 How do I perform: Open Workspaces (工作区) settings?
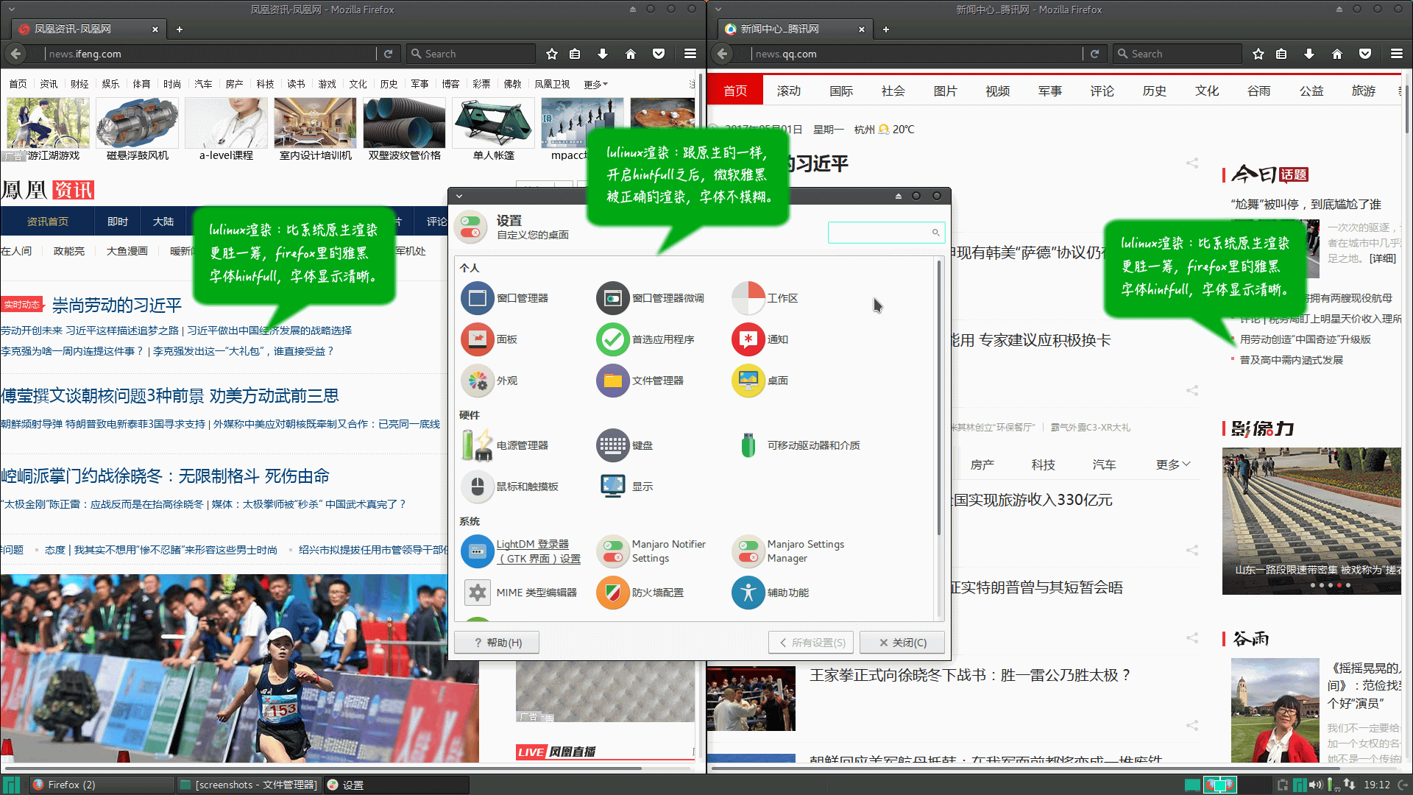coord(765,298)
